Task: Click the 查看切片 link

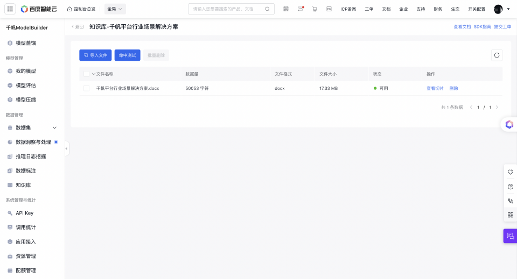Action: (x=435, y=88)
